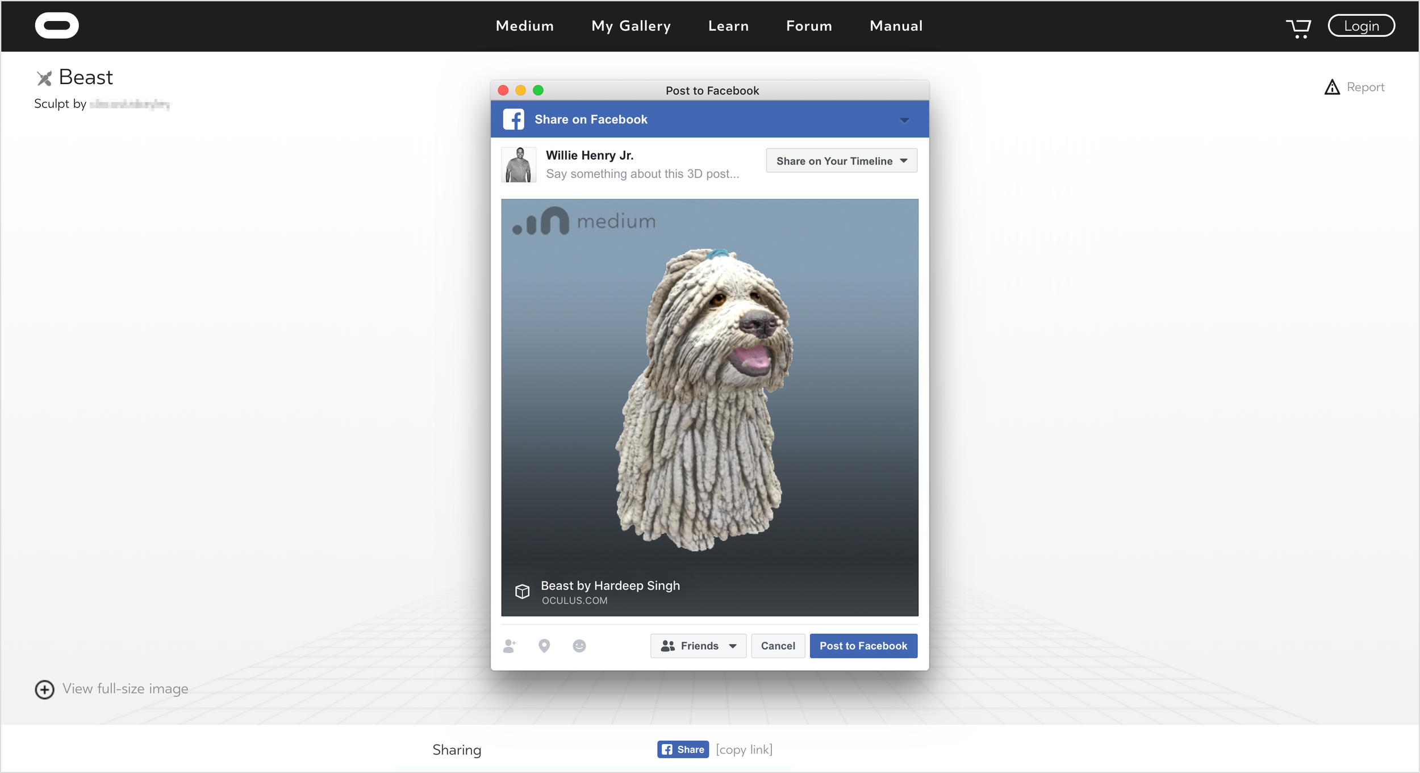Viewport: 1420px width, 773px height.
Task: Go to My Gallery
Action: [x=631, y=26]
